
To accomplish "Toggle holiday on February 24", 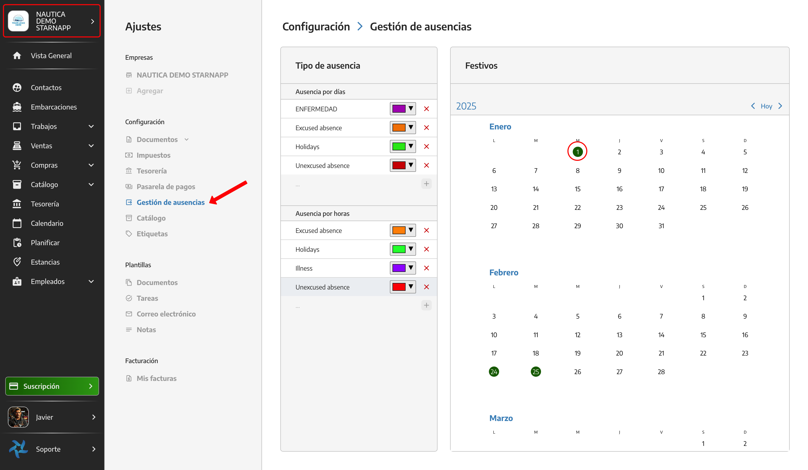I will [x=494, y=371].
